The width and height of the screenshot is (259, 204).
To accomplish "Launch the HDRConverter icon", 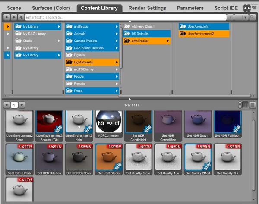I will [108, 124].
